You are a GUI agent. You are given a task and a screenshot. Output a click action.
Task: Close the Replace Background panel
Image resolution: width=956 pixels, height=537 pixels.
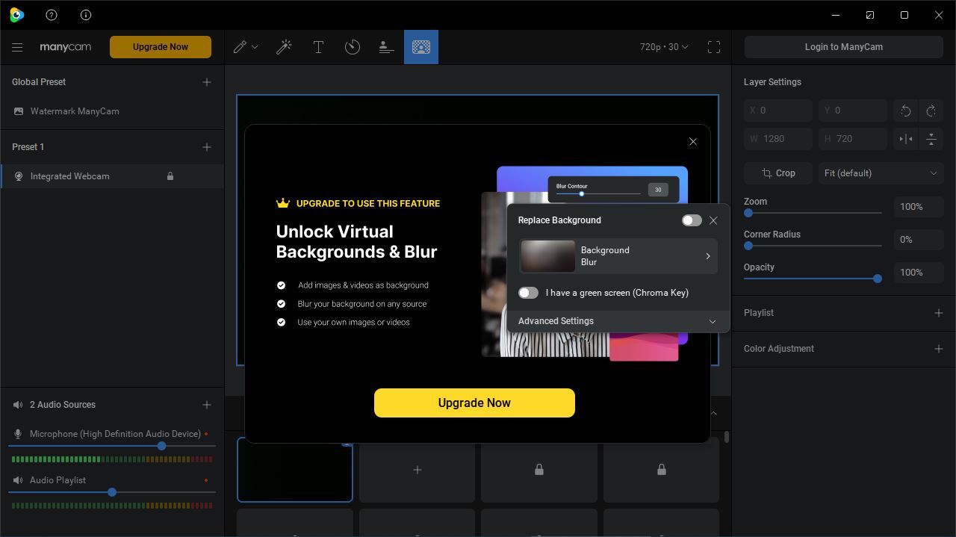(x=713, y=220)
